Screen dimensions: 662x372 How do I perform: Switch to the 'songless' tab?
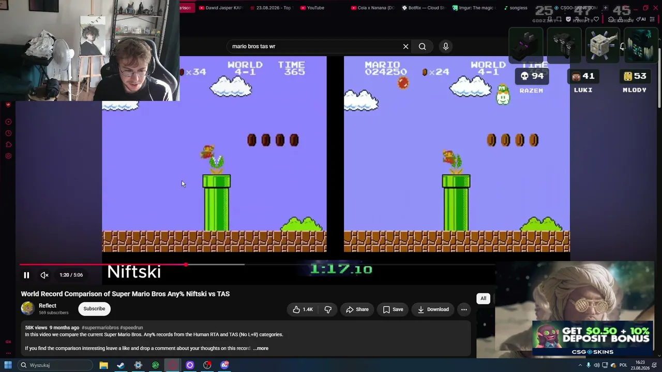[x=515, y=8]
